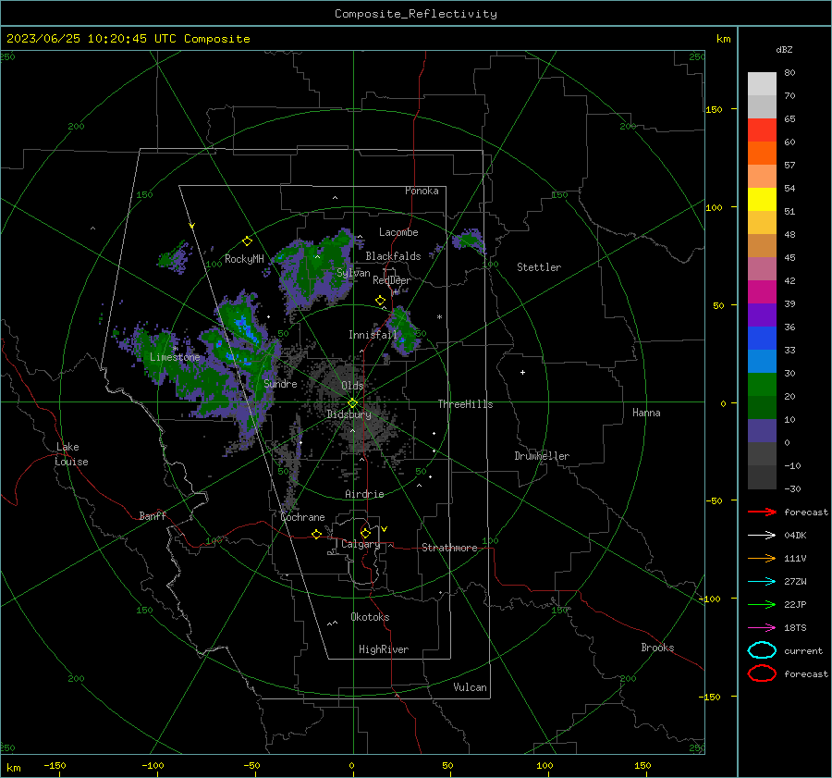Click the cyan current ellipse legend icon
Image resolution: width=832 pixels, height=778 pixels.
pyautogui.click(x=762, y=650)
